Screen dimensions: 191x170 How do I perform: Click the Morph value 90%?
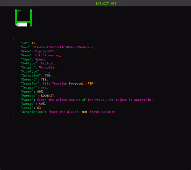point(40,92)
